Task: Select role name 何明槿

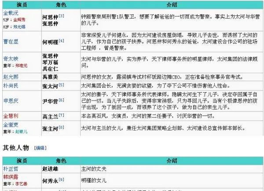Action: (x=50, y=42)
